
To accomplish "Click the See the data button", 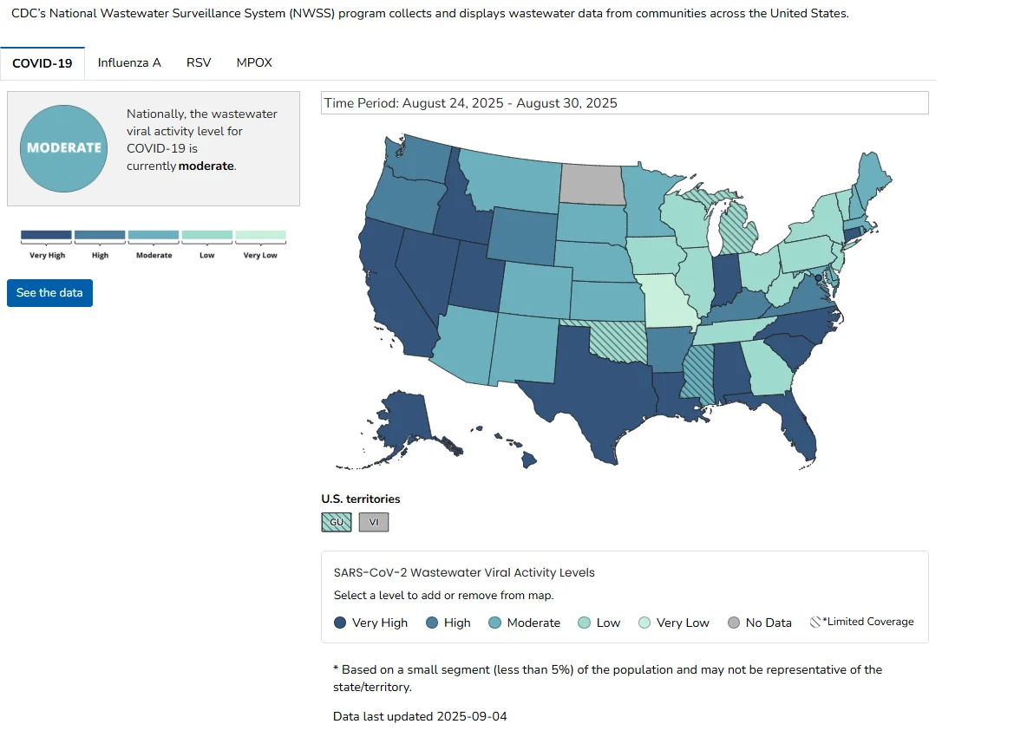I will [x=49, y=293].
